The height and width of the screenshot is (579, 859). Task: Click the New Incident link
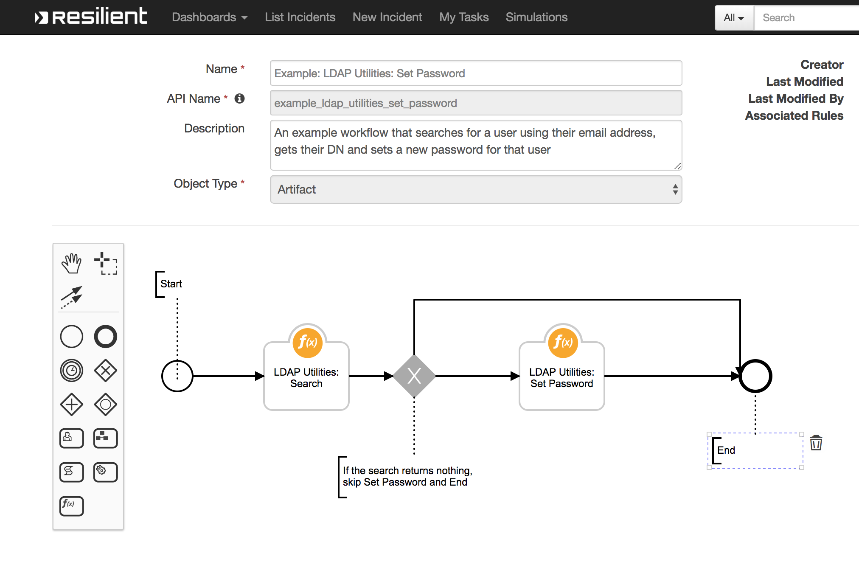(x=387, y=17)
